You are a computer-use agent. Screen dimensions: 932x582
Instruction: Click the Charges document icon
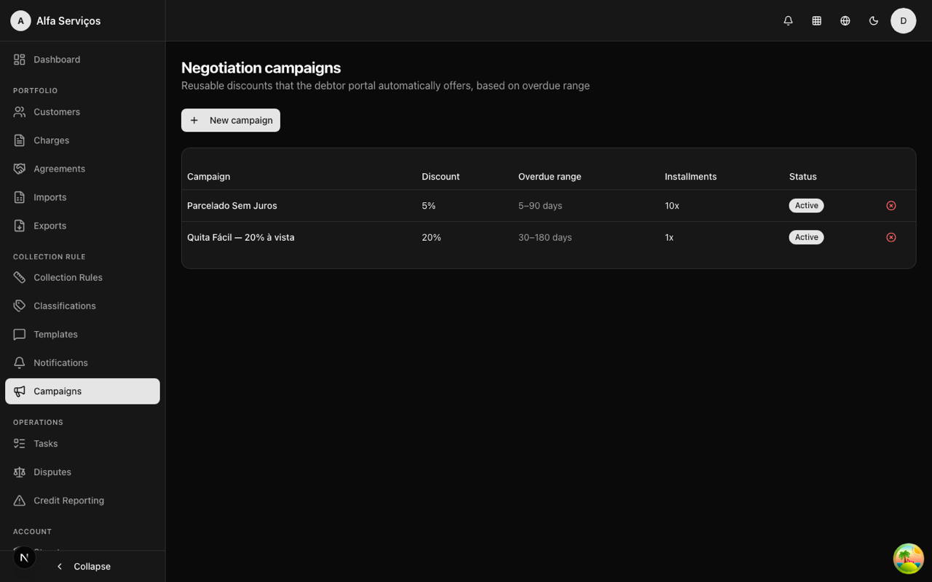coord(20,140)
